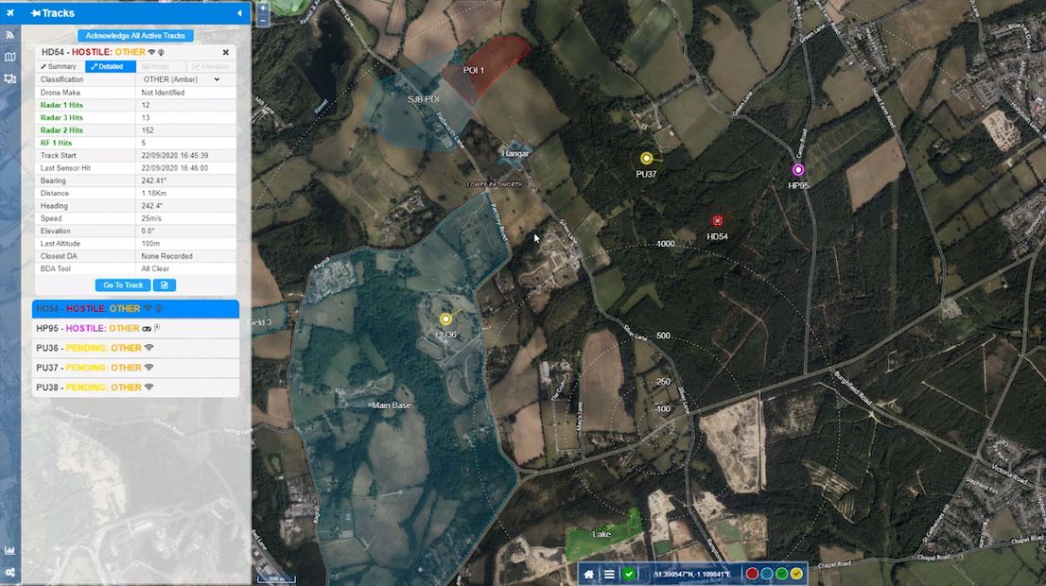Close the HD54 track detail card
Viewport: 1046px width, 586px height.
click(x=225, y=52)
